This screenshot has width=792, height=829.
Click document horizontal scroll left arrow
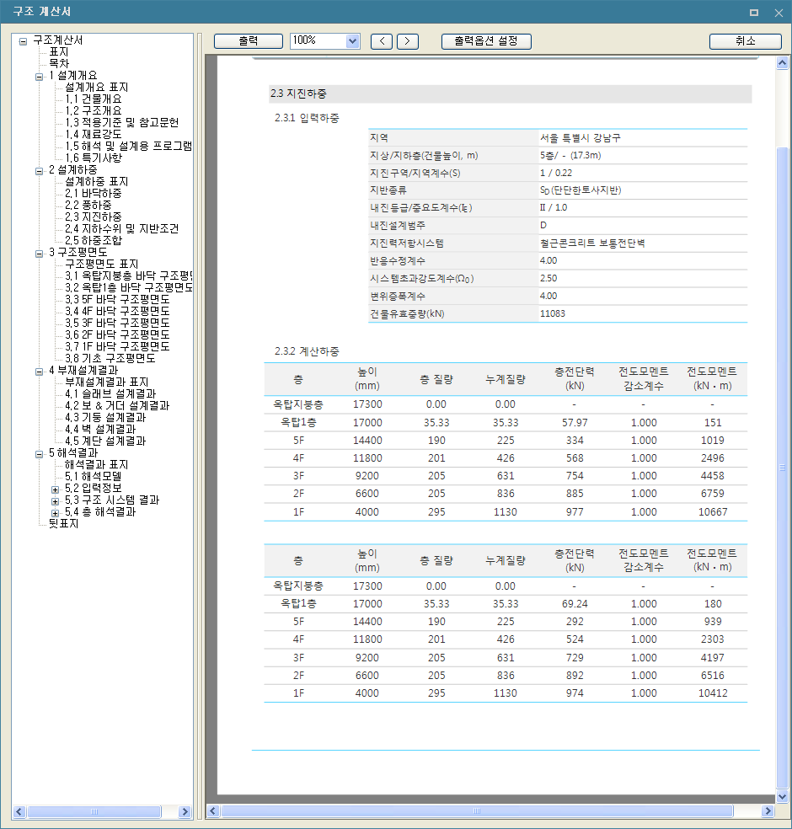click(213, 810)
